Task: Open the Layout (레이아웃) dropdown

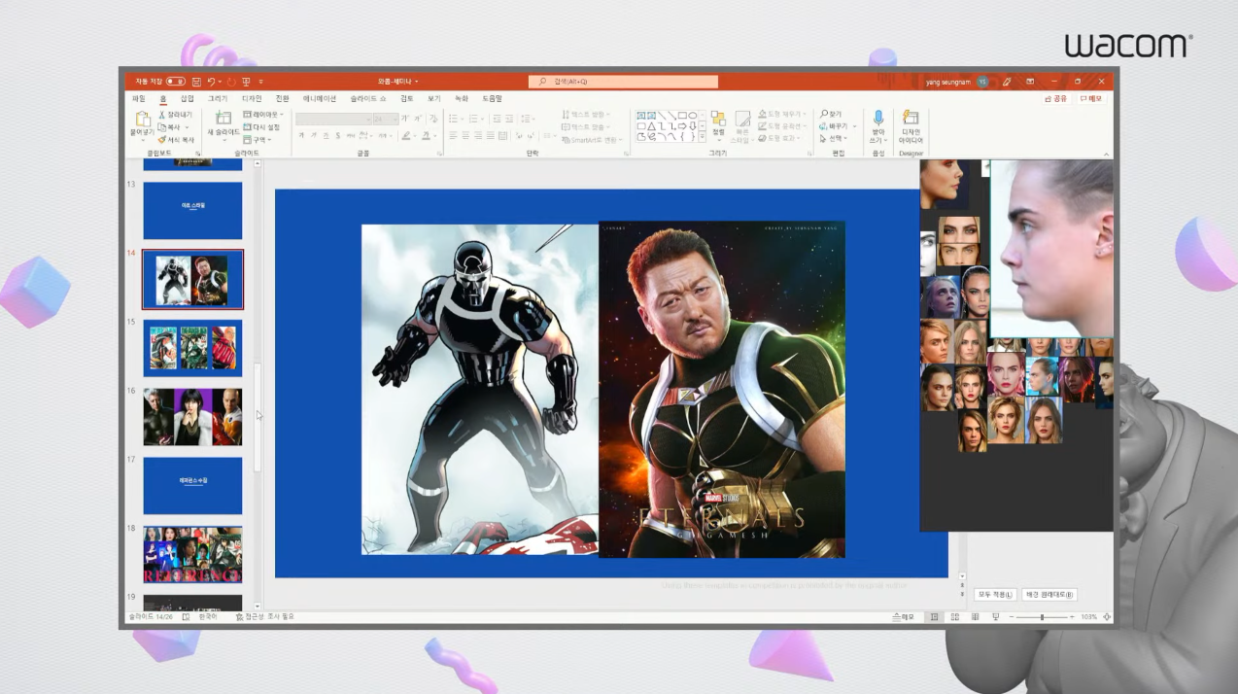Action: pos(263,115)
